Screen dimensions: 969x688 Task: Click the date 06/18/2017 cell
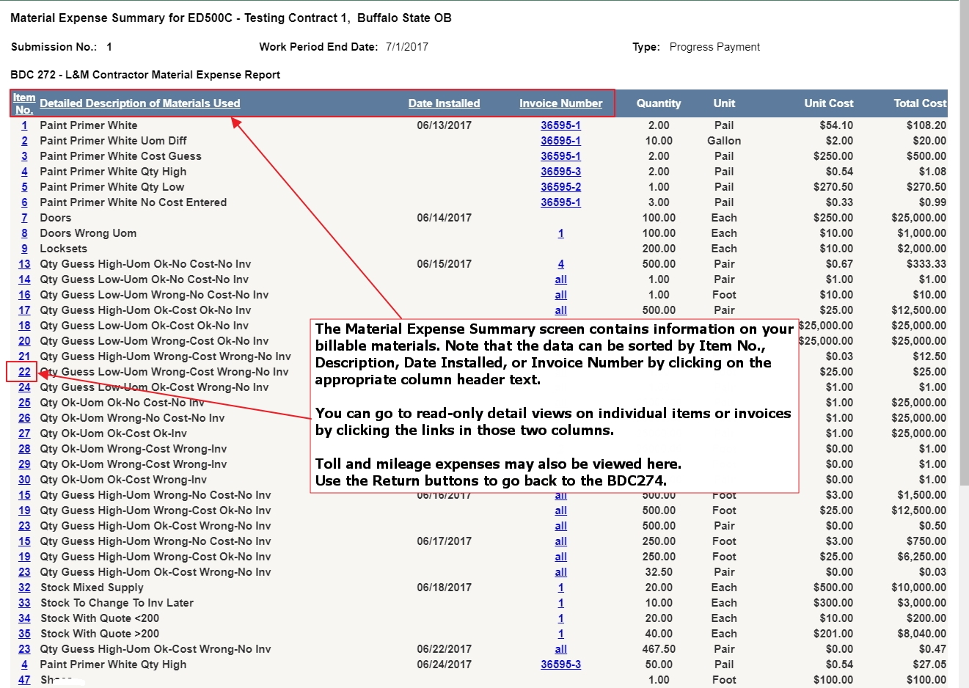(x=445, y=588)
